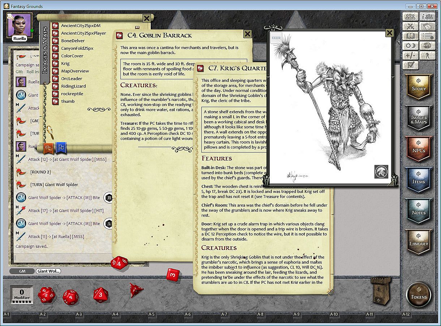Screen dimensions: 441x326
Task: Open the Characters (party heads) toolbar button
Action: pyautogui.click(x=410, y=17)
